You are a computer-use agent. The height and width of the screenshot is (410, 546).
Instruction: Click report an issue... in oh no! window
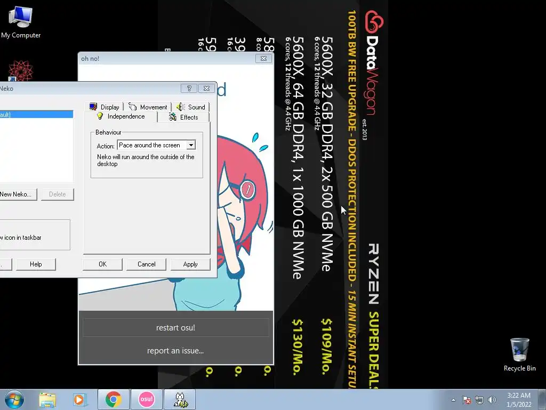175,351
